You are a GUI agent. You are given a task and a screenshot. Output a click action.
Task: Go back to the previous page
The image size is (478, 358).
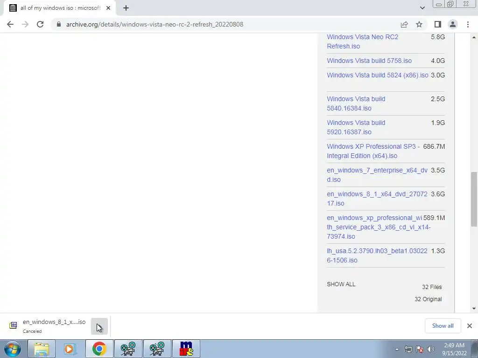click(10, 24)
